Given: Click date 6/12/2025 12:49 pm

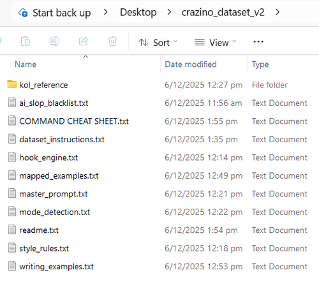Looking at the screenshot, I should tap(204, 176).
